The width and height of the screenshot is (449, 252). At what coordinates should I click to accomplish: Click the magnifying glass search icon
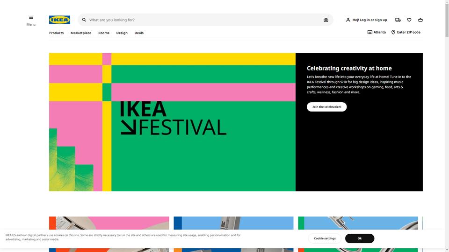pos(84,20)
